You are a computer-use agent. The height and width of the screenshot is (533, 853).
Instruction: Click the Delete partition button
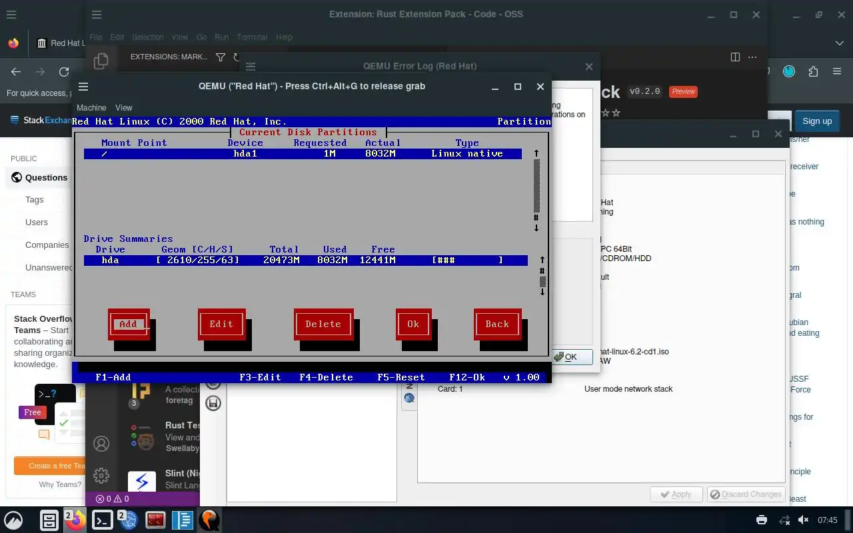323,324
